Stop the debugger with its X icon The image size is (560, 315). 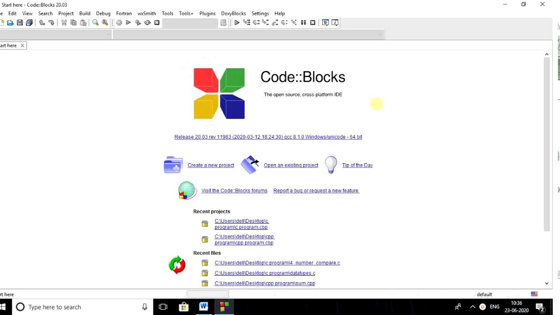point(313,23)
